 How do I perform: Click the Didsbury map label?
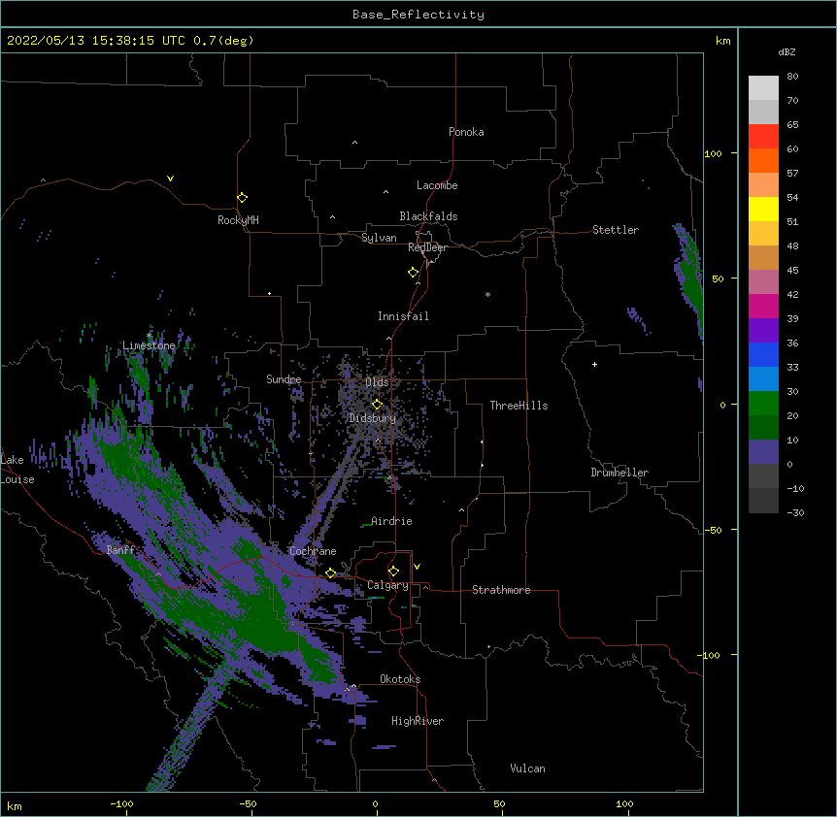coord(372,418)
